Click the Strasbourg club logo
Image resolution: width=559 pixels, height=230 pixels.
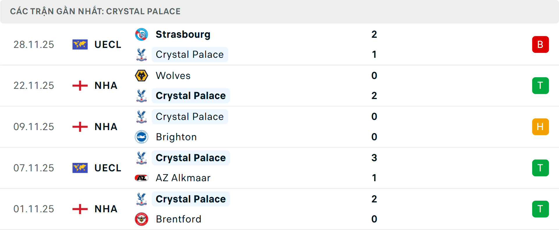[141, 34]
